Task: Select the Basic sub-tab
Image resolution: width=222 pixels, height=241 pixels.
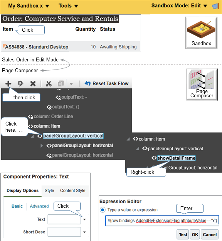Action: 17,206
